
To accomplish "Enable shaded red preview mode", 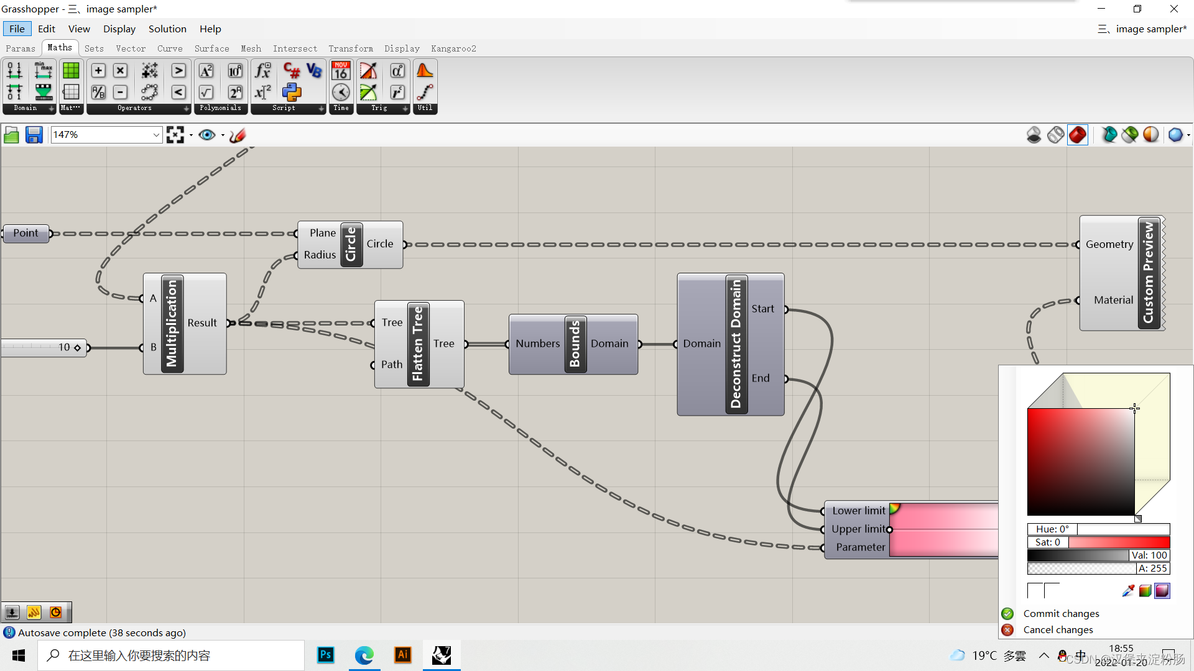I will [1078, 135].
